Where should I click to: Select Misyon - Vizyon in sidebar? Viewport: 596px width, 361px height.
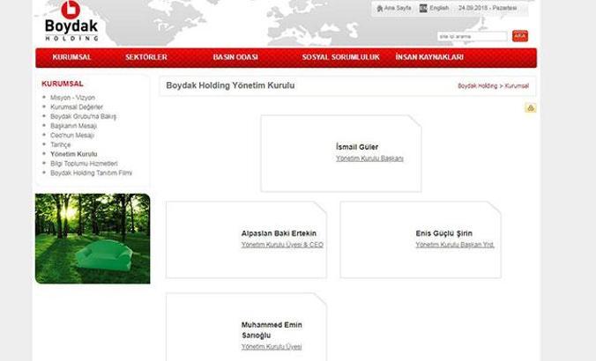(x=72, y=97)
